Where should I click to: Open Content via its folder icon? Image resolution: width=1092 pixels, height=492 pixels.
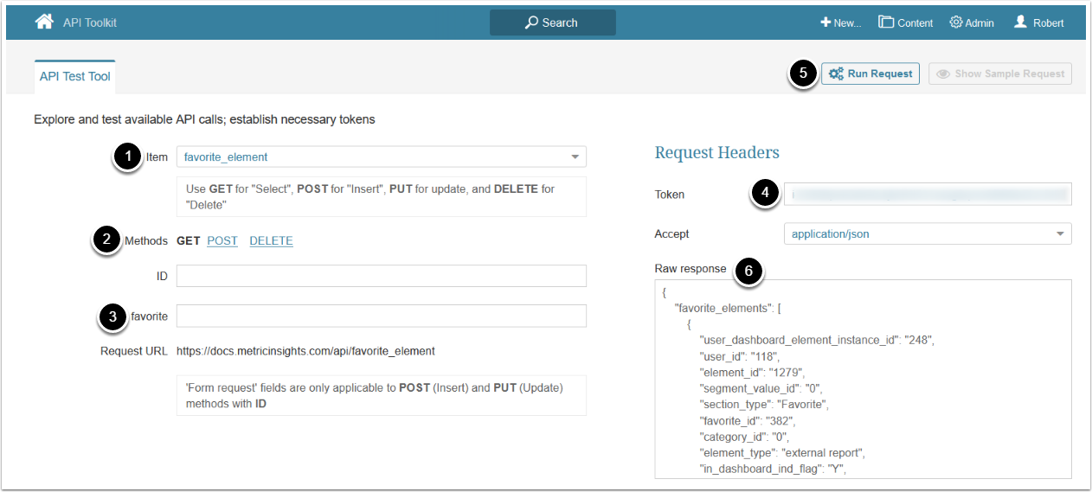tap(886, 22)
